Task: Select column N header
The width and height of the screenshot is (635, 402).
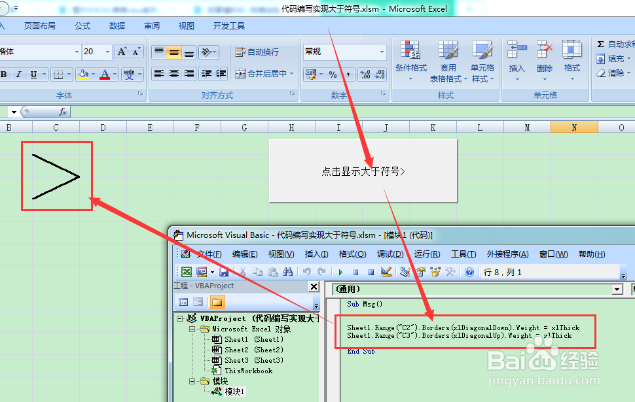Action: (574, 127)
